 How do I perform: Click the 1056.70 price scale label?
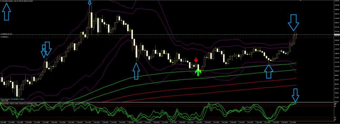[x=337, y=71]
